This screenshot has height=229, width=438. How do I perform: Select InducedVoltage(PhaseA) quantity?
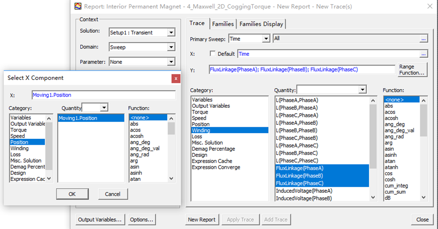(322, 191)
